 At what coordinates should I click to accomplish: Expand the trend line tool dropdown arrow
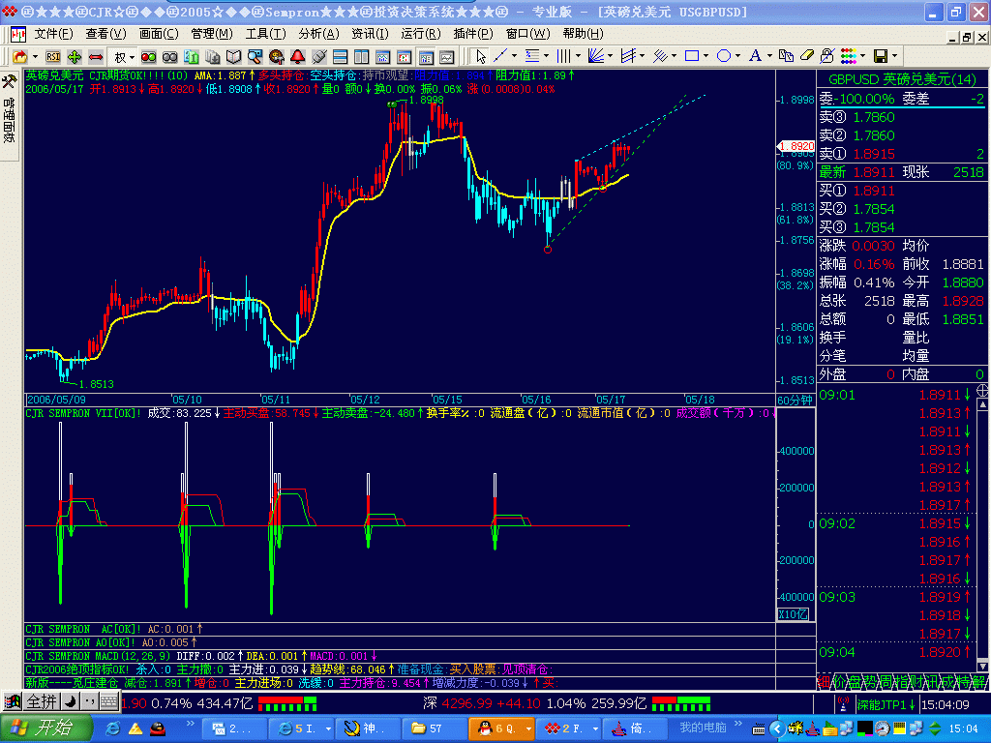tap(514, 56)
